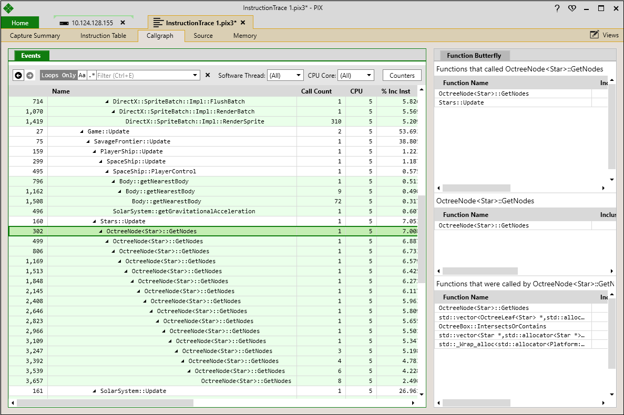
Task: Close the InstructionTrace 1.pix3 tab
Action: [243, 23]
